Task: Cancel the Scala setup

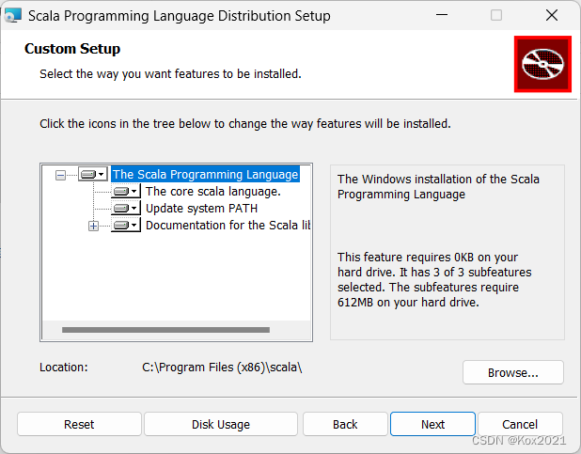Action: click(x=520, y=424)
